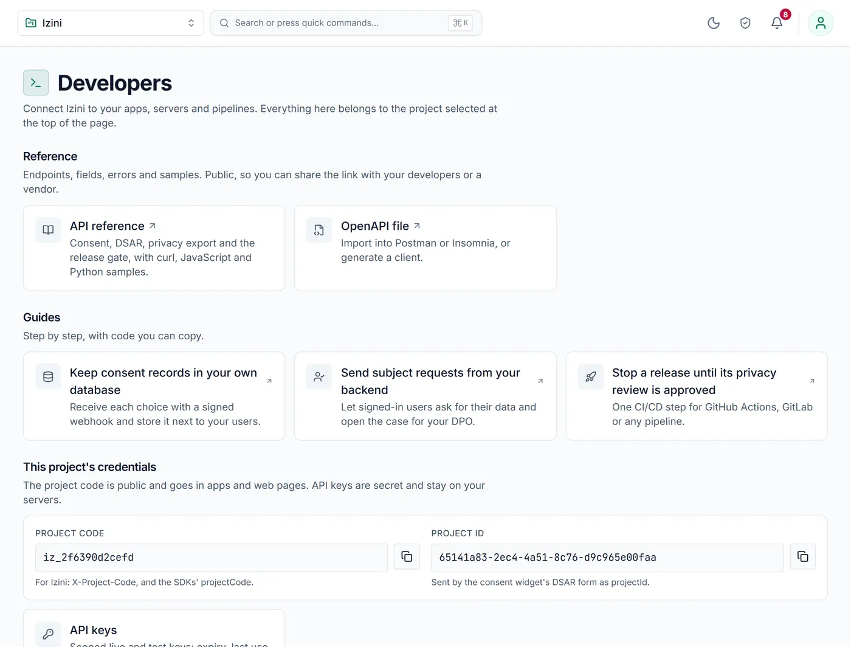Open the consent records database guide

(154, 396)
